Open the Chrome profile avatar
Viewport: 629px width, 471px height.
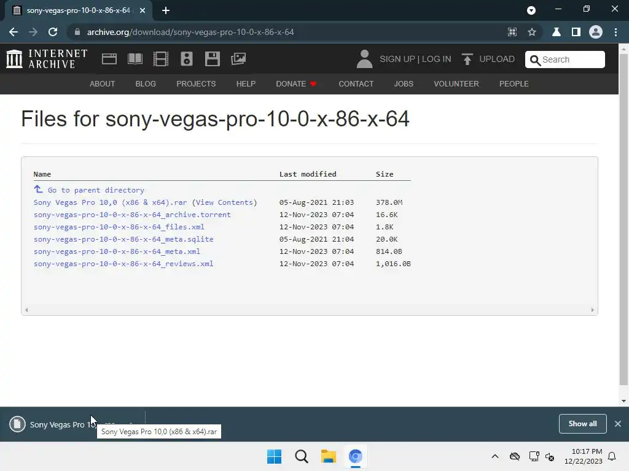(x=596, y=32)
